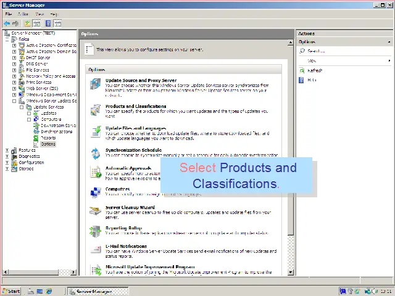Viewport: 395px width, 296px height.
Task: Open the View menu
Action: coord(39,14)
